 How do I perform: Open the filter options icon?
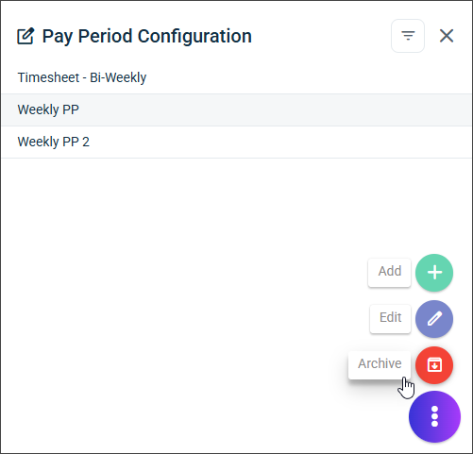408,36
